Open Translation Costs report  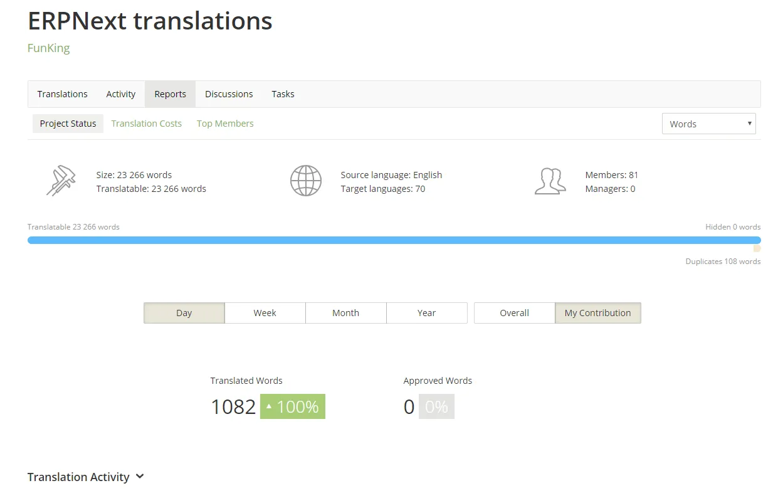pyautogui.click(x=147, y=124)
